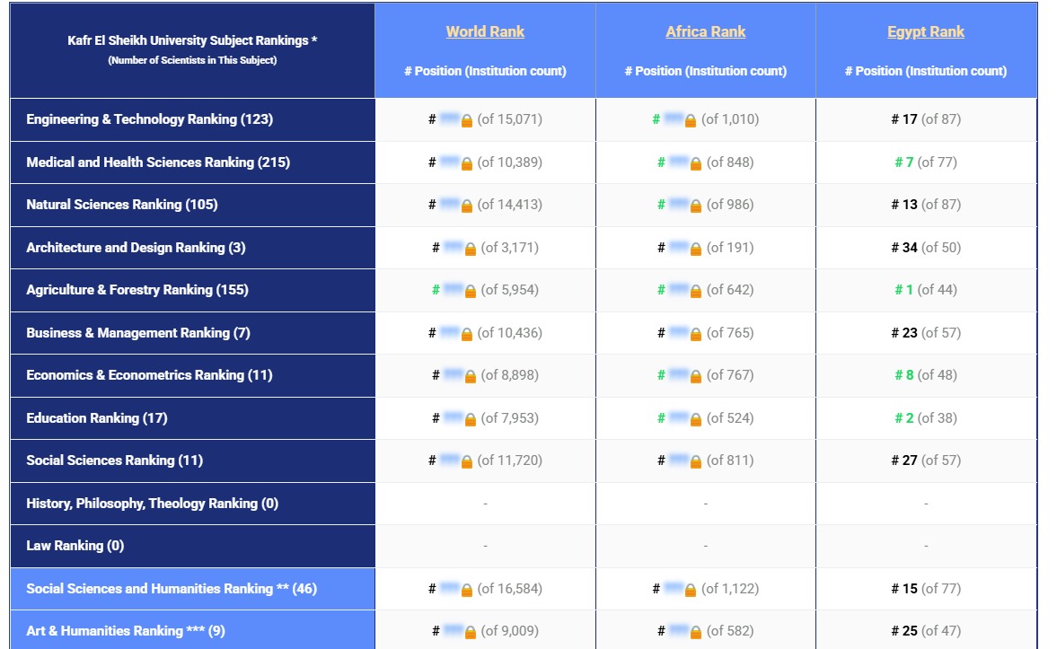Click lock icon in Art & Humanities Africa rank
1057x649 pixels.
tap(695, 632)
